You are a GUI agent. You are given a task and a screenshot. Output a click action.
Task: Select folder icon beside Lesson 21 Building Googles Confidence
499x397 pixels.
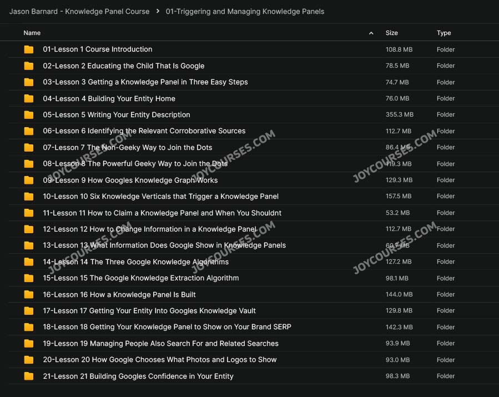tap(29, 376)
